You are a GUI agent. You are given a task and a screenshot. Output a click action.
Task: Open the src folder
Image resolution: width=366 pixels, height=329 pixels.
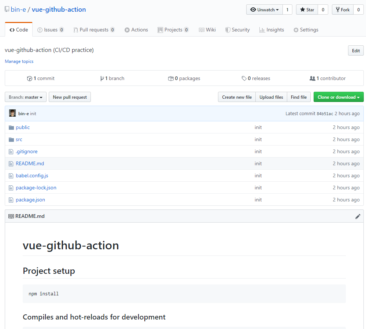pos(19,140)
